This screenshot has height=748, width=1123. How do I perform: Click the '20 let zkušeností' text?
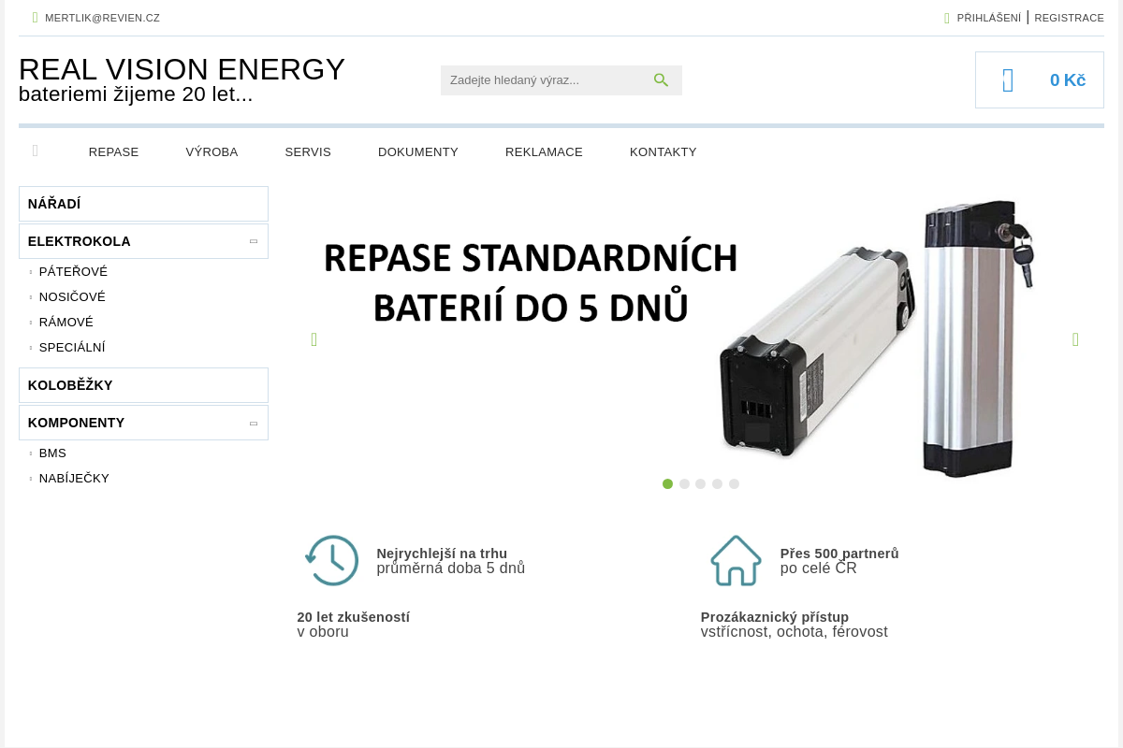point(354,617)
